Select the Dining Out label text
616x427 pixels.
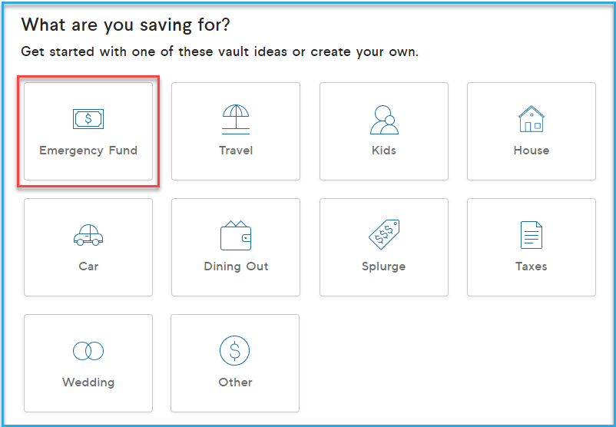236,266
